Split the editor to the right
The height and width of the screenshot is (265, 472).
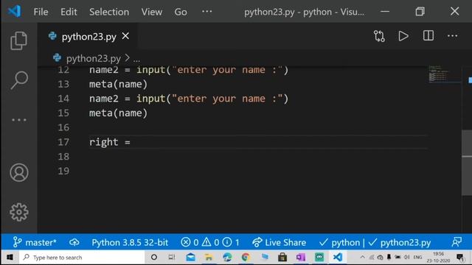pyautogui.click(x=428, y=36)
